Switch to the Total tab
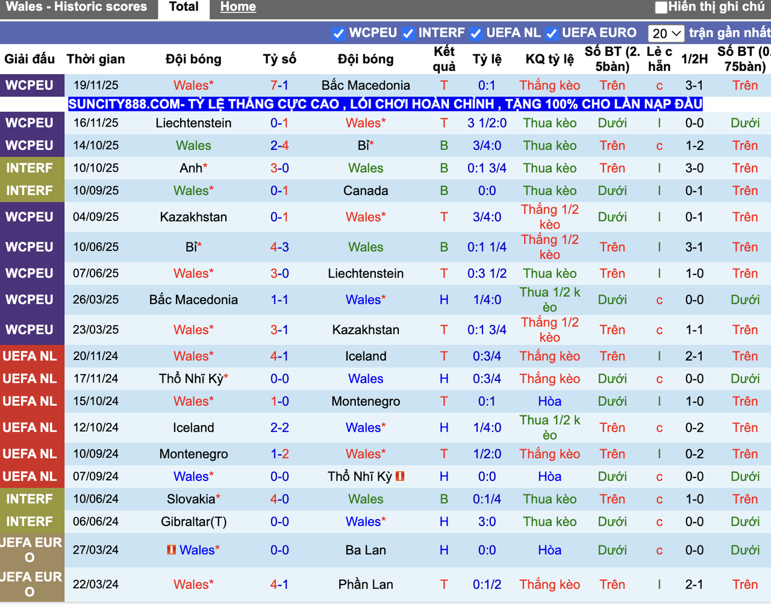771x605 pixels. (x=184, y=7)
